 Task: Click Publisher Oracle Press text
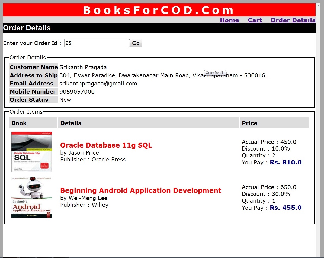coord(93,160)
